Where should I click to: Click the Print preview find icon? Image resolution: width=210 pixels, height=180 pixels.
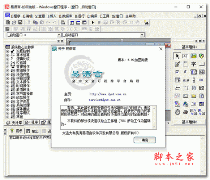tap(63, 22)
